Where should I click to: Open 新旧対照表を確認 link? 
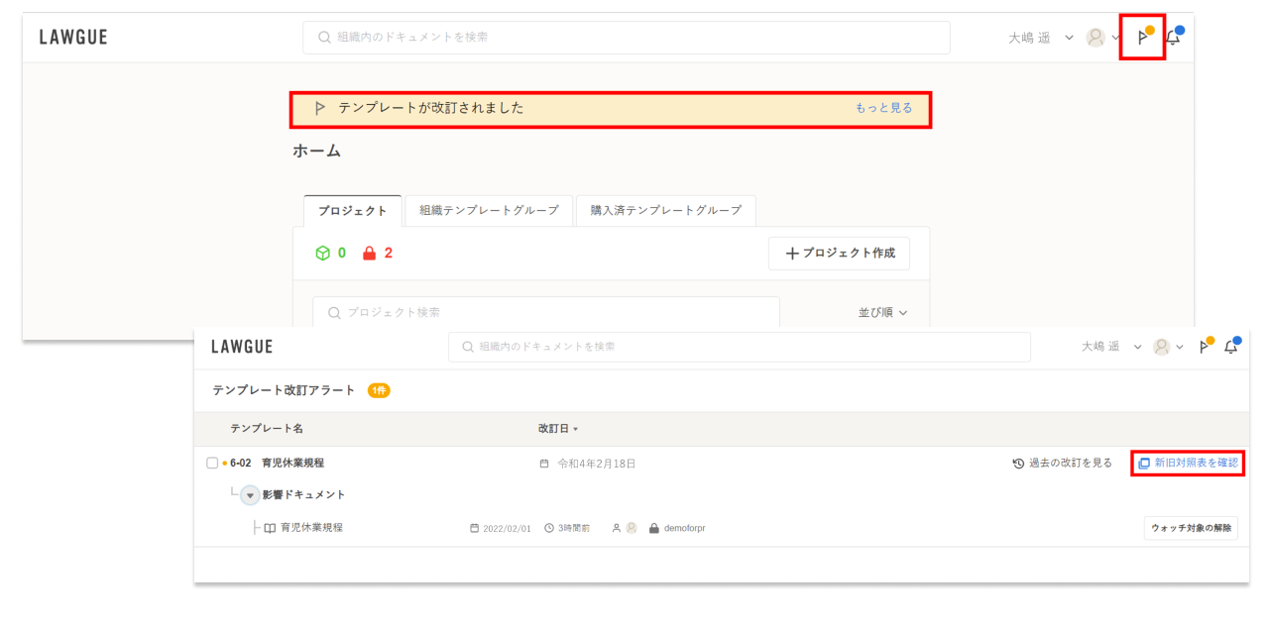[1188, 463]
